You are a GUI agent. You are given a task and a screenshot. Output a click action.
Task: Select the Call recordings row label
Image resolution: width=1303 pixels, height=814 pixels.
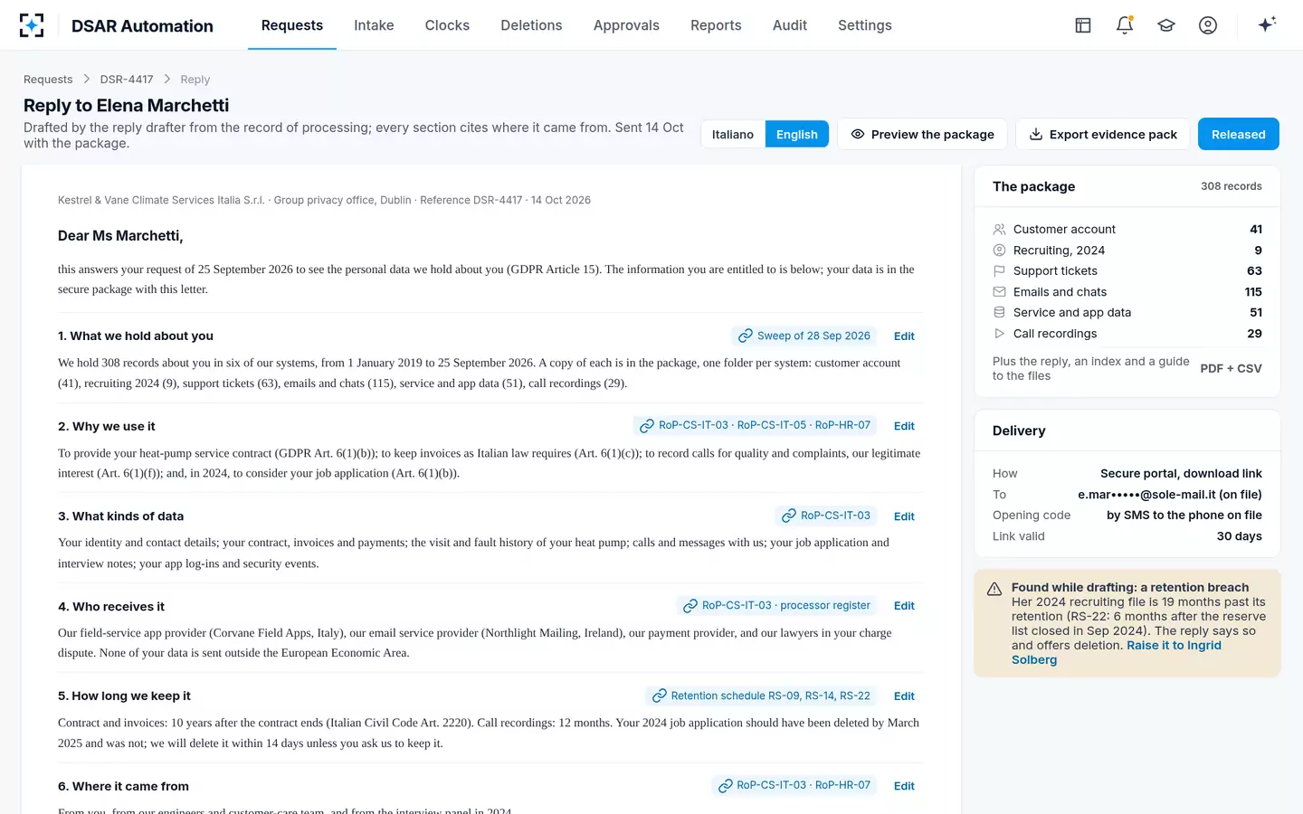coord(1055,334)
